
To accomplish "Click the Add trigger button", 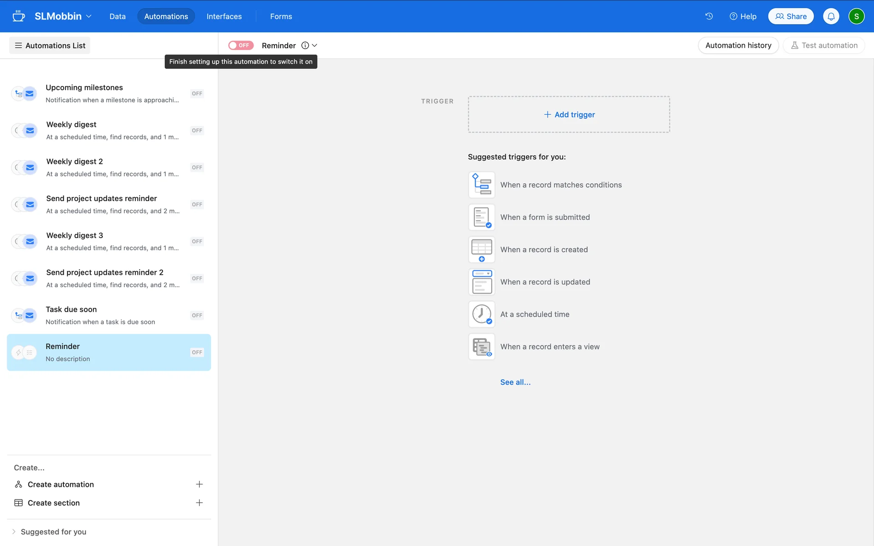I will (569, 115).
